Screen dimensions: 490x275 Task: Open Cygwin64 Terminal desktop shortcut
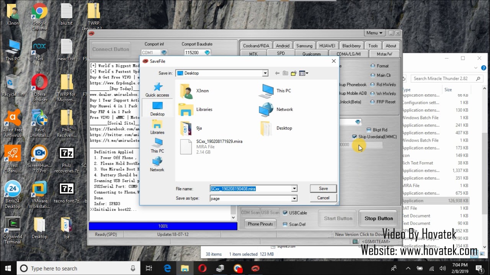(x=13, y=231)
